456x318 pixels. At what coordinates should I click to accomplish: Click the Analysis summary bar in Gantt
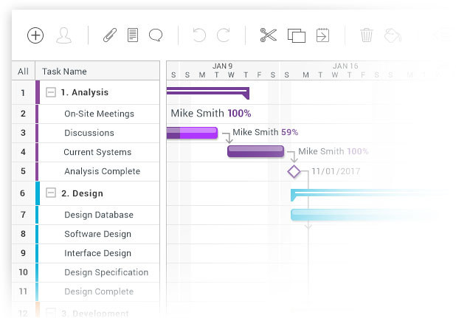coord(207,92)
